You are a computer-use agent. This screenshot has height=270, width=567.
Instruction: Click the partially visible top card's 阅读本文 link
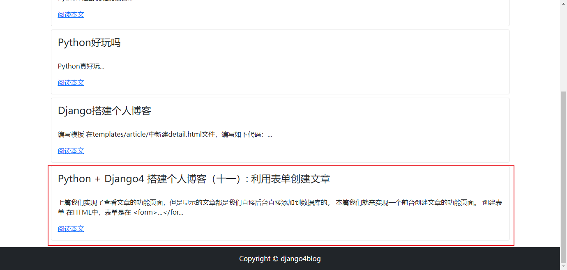pyautogui.click(x=71, y=14)
